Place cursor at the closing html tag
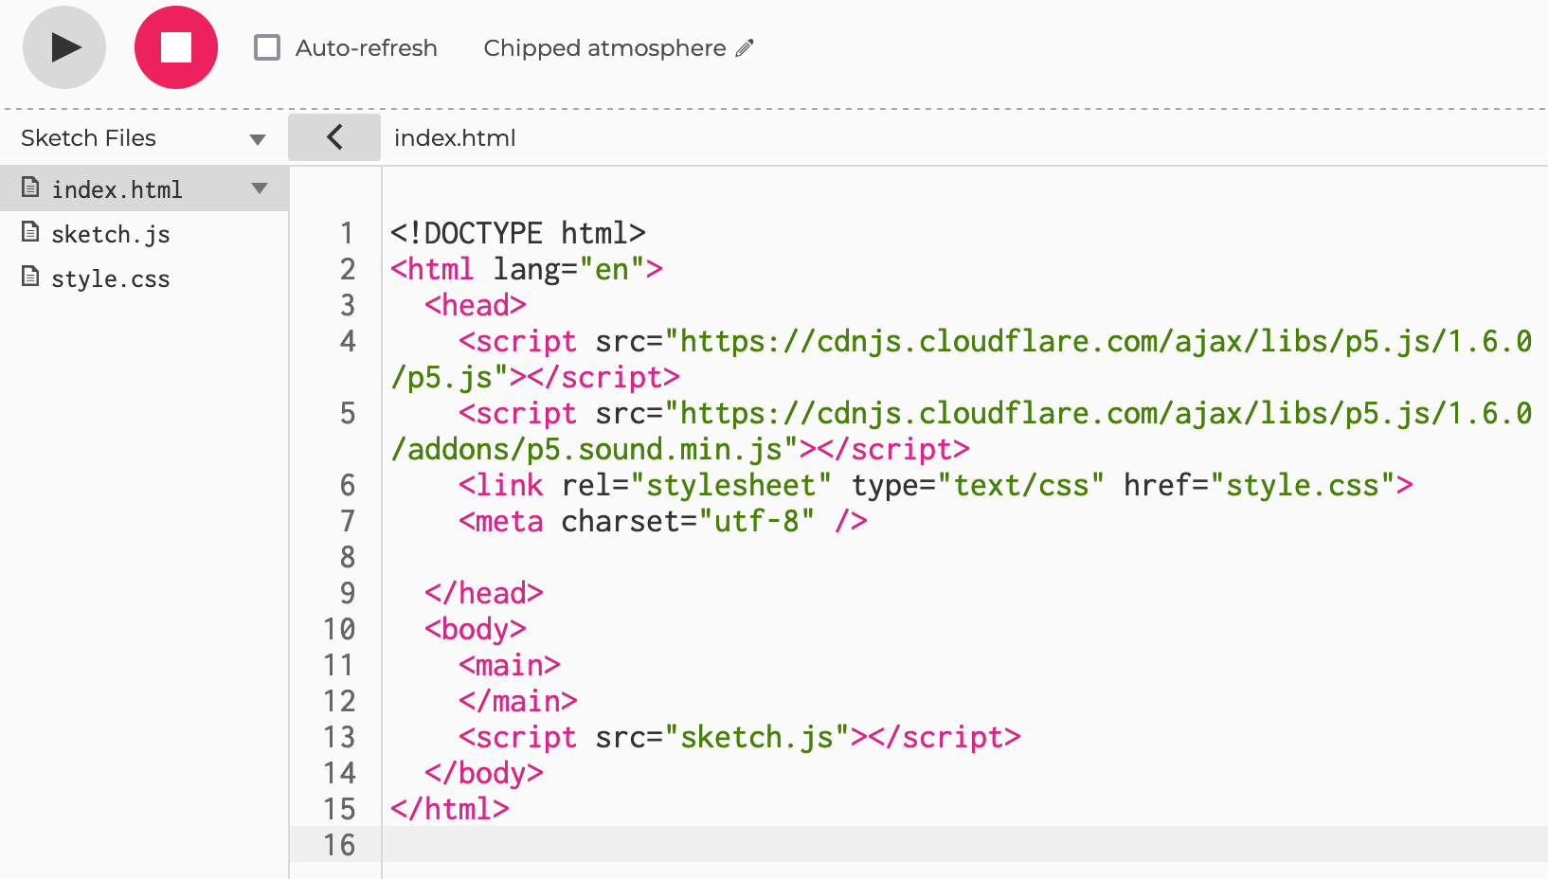The width and height of the screenshot is (1548, 879). [x=450, y=809]
